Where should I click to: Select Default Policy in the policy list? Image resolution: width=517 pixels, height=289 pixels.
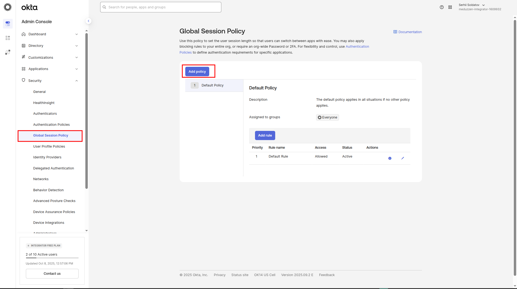214,85
